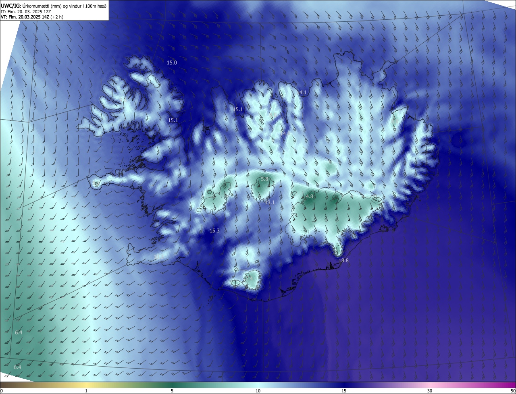Image resolution: width=516 pixels, height=394 pixels.
Task: Click the 5.8 value on the glacier
Action: (x=264, y=179)
